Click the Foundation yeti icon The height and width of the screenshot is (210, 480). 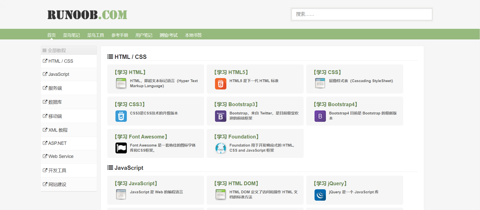(221, 148)
